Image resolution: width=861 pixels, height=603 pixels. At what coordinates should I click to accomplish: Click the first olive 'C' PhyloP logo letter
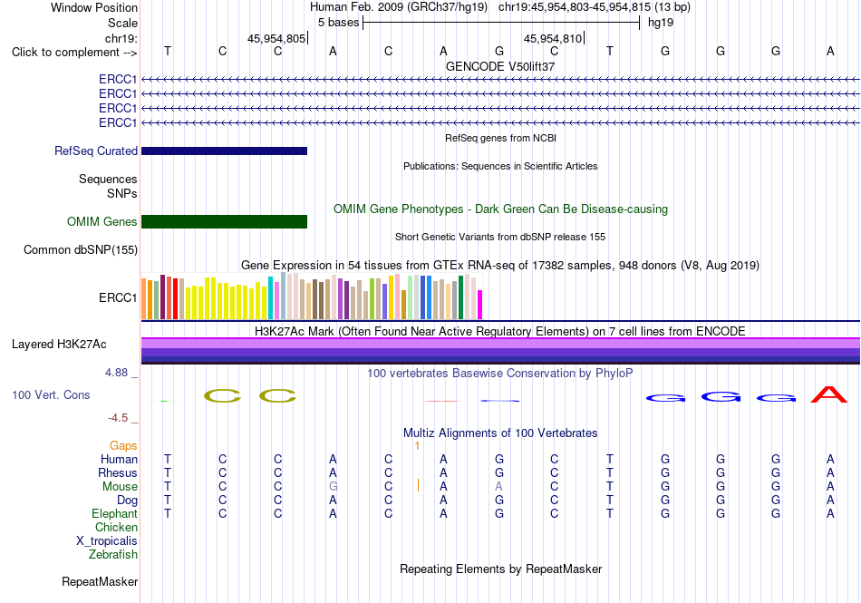222,395
